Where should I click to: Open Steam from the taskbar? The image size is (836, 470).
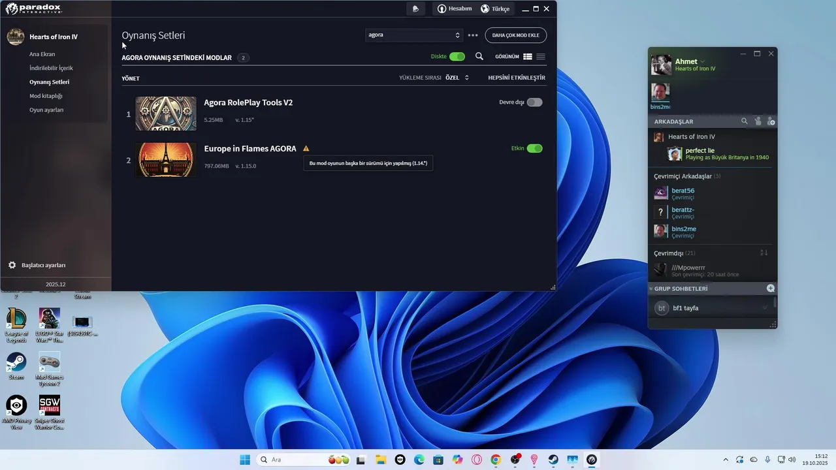tap(553, 460)
